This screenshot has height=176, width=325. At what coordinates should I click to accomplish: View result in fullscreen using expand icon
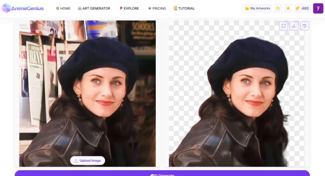click(283, 26)
